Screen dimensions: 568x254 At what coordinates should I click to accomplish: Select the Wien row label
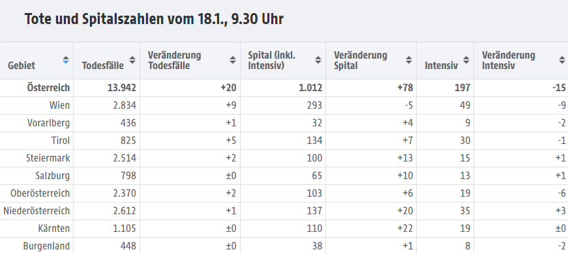(59, 106)
